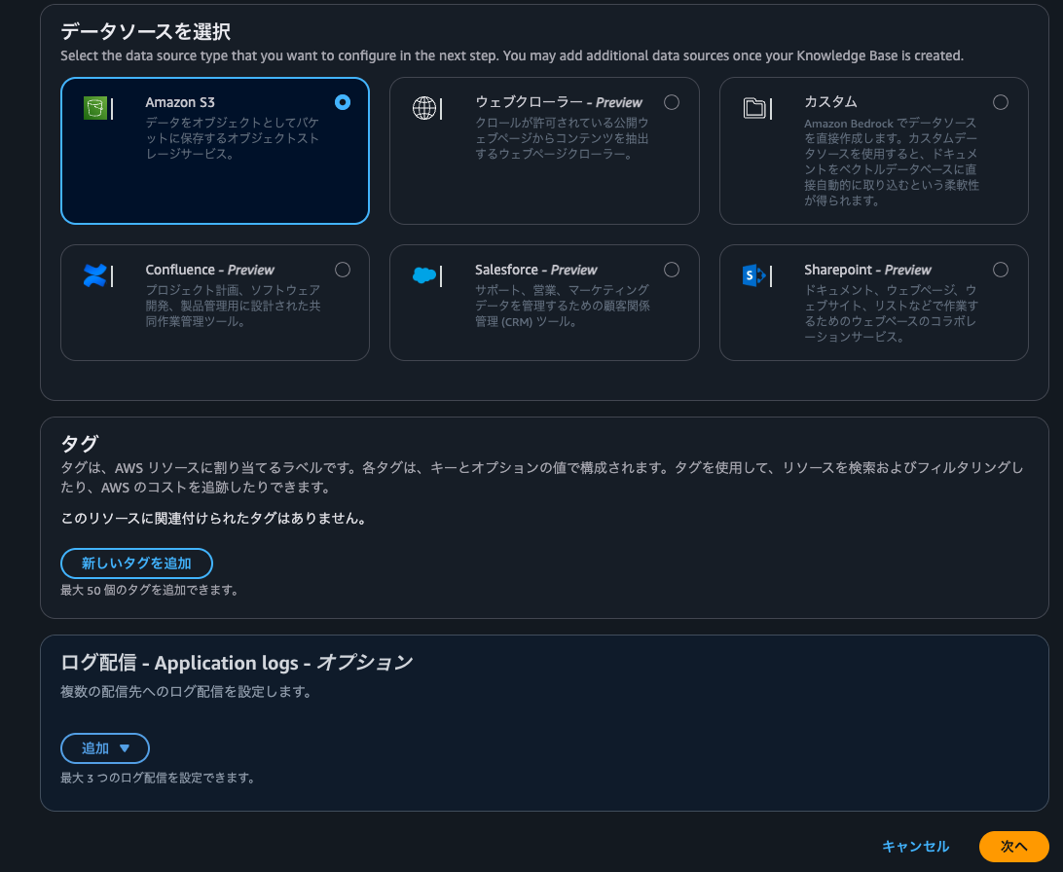Viewport: 1063px width, 872px height.
Task: Open the 追加 log delivery dropdown
Action: click(104, 748)
